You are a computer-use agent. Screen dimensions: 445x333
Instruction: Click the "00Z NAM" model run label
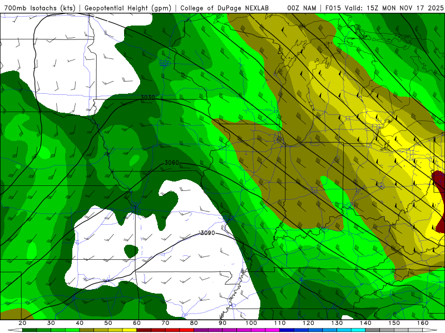tap(301, 8)
